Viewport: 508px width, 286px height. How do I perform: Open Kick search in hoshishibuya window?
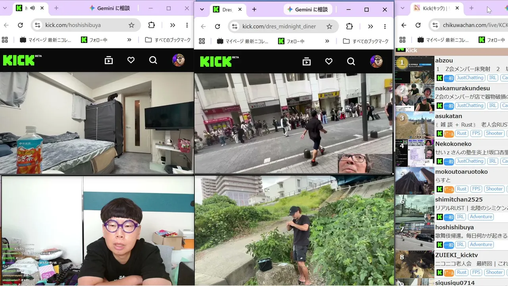coord(153,60)
